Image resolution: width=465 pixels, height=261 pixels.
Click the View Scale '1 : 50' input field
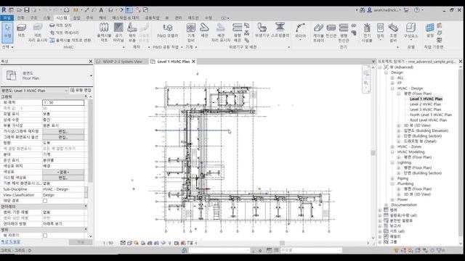pyautogui.click(x=63, y=102)
